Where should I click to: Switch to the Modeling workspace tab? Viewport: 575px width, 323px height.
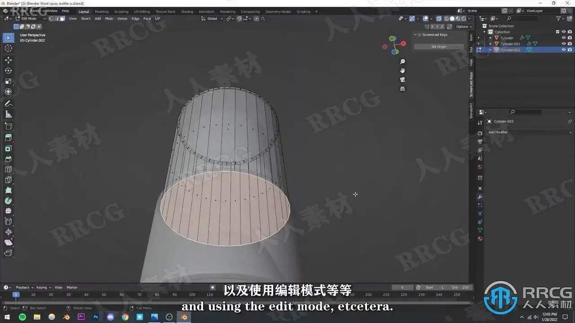102,12
